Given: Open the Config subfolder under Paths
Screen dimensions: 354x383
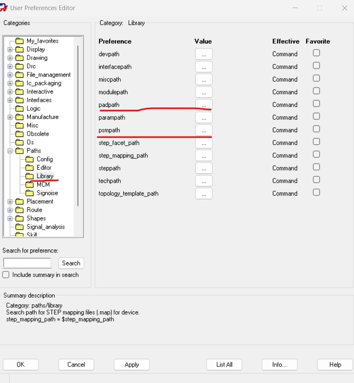Looking at the screenshot, I should coord(44,159).
